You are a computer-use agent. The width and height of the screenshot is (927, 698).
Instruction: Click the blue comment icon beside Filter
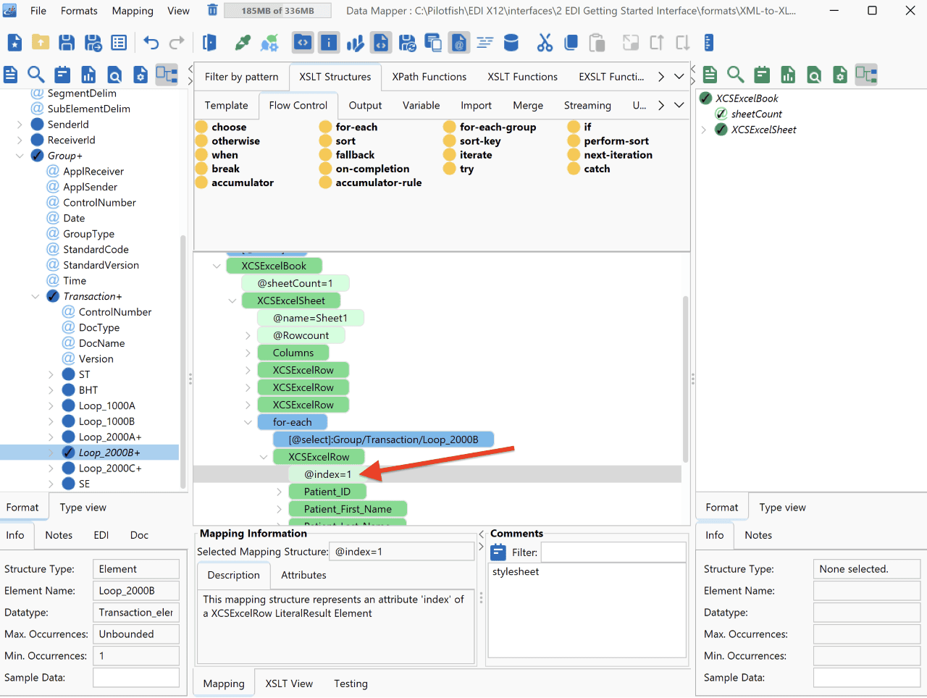tap(498, 552)
